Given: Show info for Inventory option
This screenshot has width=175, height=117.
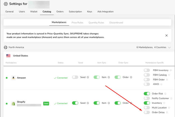Looking at the screenshot, I should tap(164, 103).
